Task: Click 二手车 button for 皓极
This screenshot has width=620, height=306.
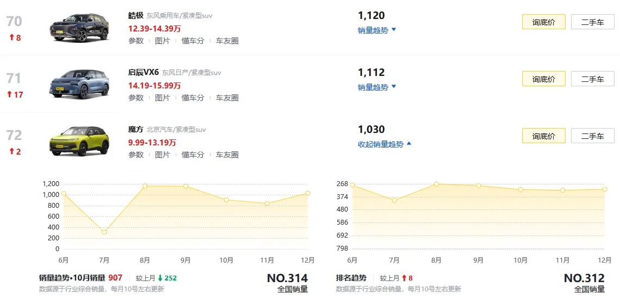Action: 593,22
